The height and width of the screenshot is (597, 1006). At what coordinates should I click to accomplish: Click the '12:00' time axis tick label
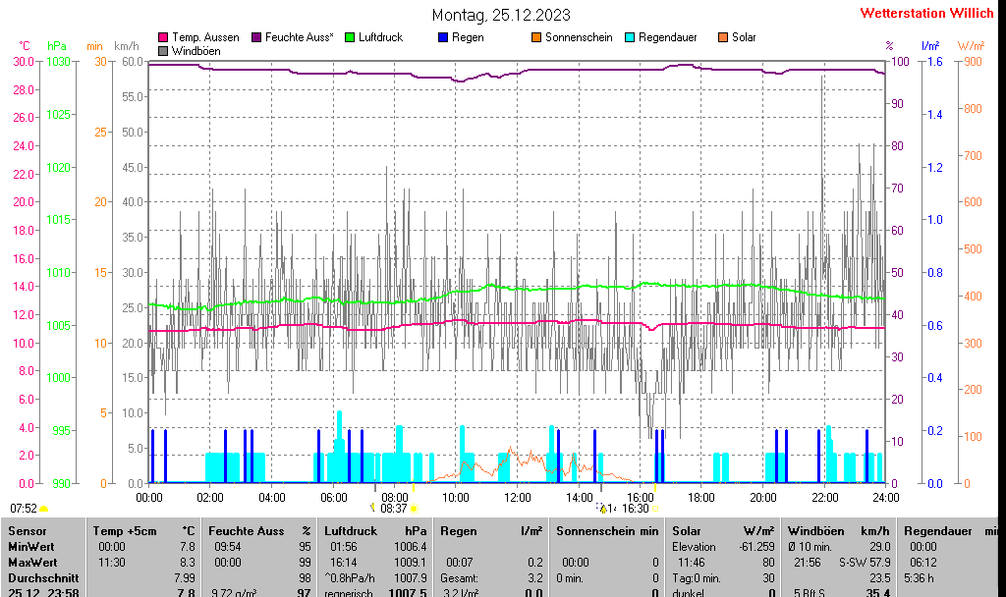[x=517, y=498]
